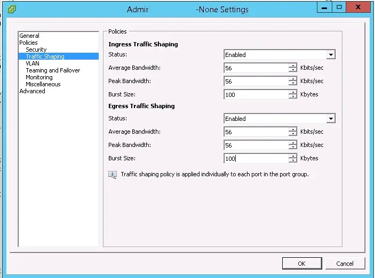Open the VLAN policy page

point(33,63)
